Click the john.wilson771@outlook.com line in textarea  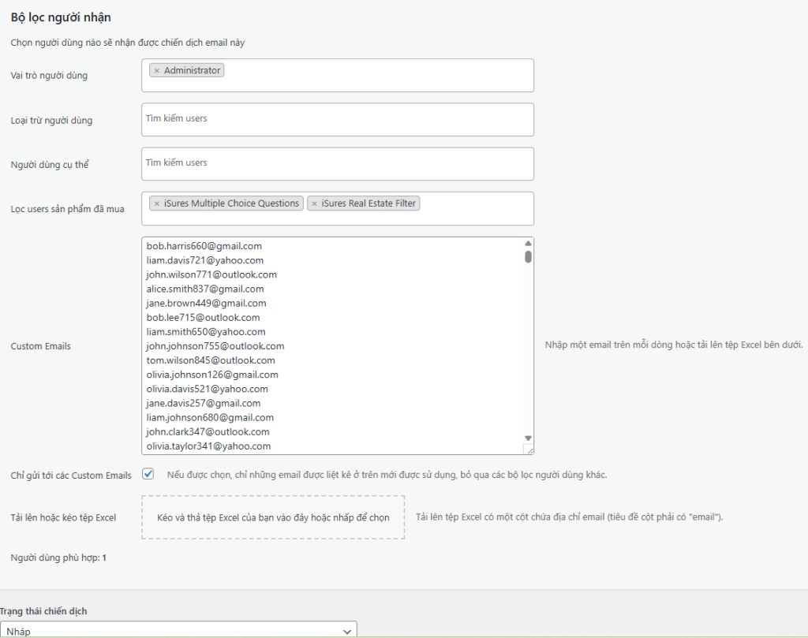211,274
